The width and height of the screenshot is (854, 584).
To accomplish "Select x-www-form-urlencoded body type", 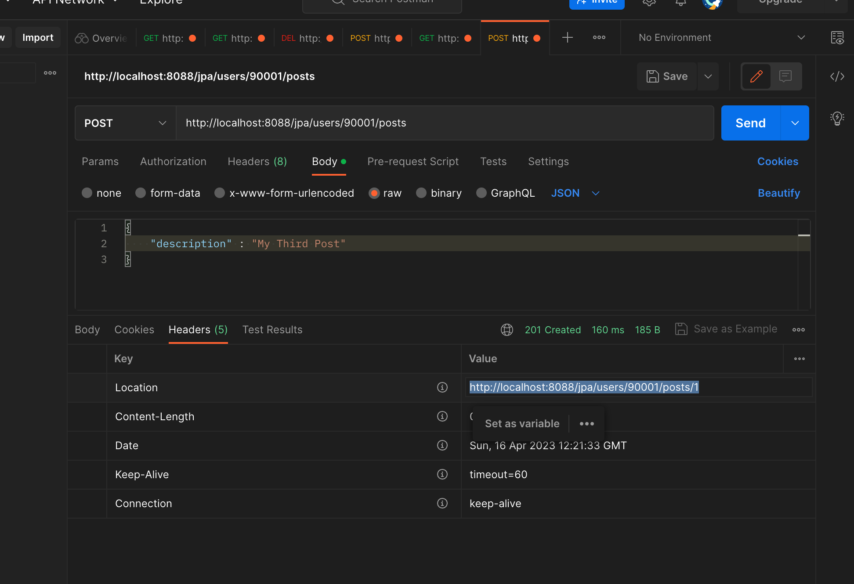I will tap(220, 193).
